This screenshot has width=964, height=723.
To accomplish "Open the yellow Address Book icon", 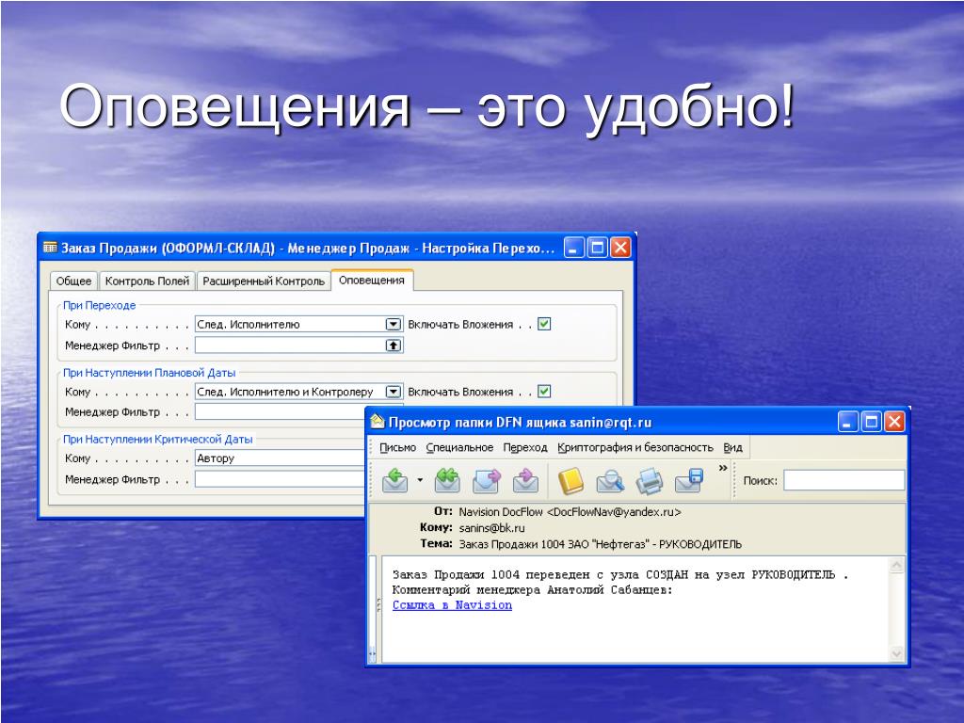I will click(x=570, y=481).
